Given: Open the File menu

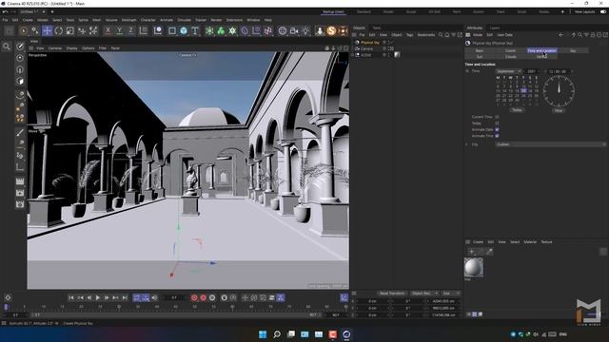Looking at the screenshot, I should click(x=5, y=20).
